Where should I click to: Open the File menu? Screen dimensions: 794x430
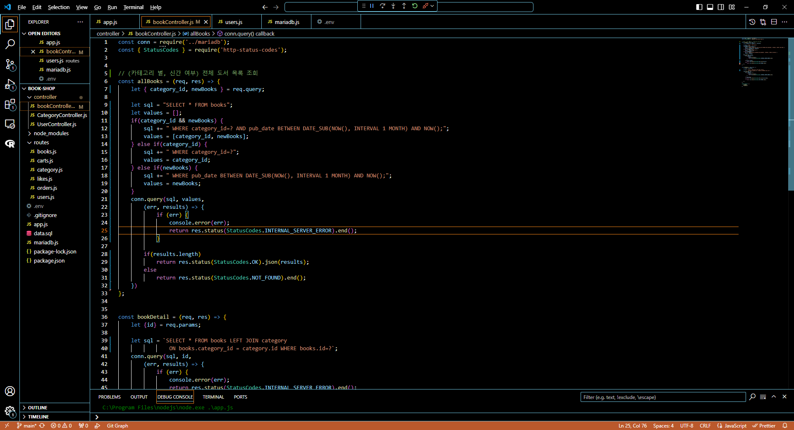tap(22, 7)
